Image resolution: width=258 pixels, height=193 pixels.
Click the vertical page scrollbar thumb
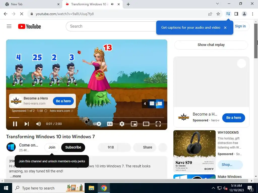256,41
